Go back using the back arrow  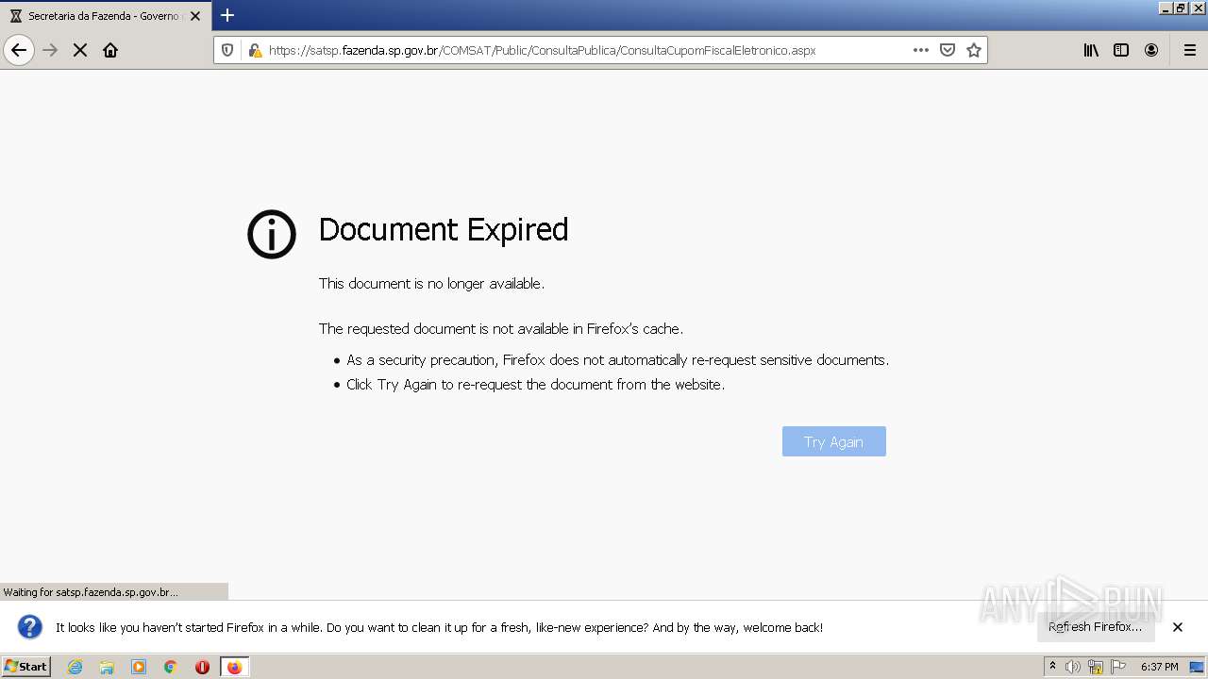(19, 50)
